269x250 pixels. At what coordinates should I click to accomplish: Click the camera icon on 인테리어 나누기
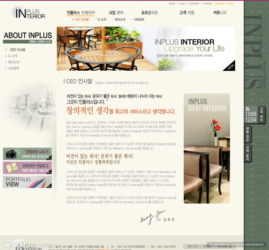11,154
